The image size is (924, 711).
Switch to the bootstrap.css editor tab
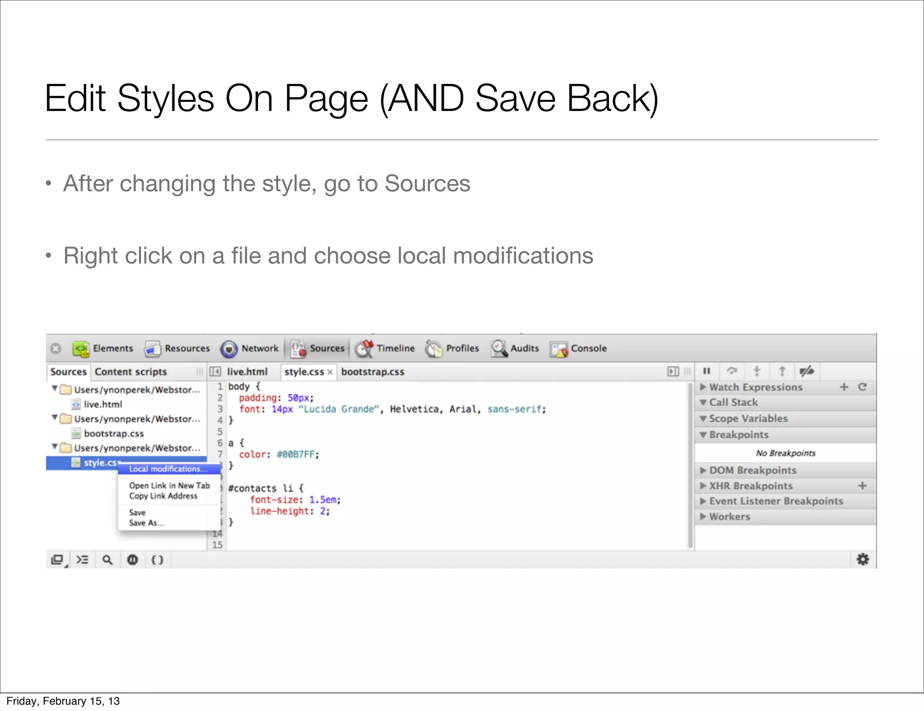pos(373,372)
